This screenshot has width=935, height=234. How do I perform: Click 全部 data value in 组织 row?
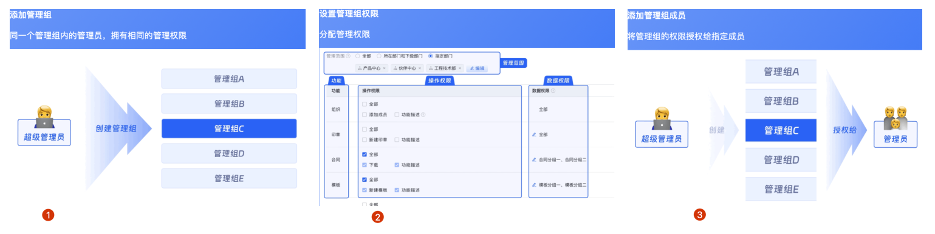544,110
